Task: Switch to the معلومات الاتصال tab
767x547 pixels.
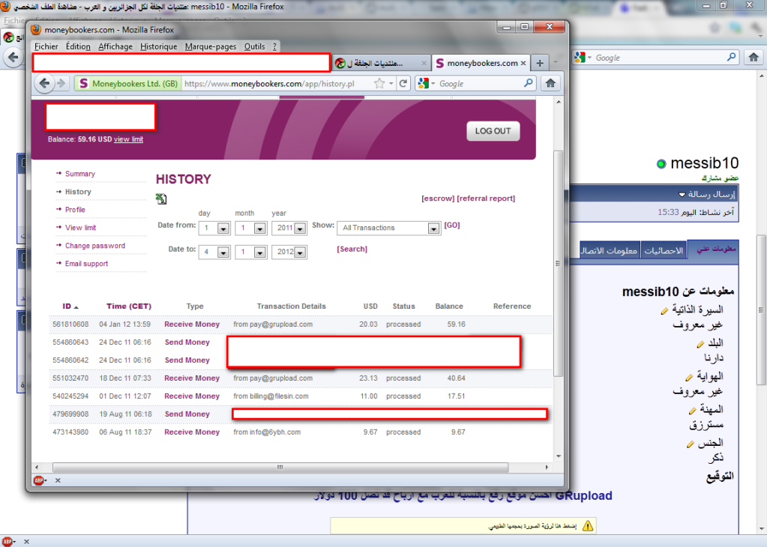Action: (609, 250)
